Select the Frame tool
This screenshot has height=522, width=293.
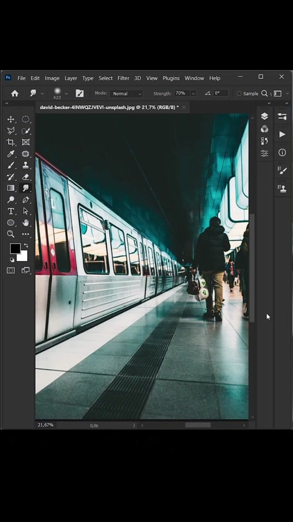coord(26,142)
